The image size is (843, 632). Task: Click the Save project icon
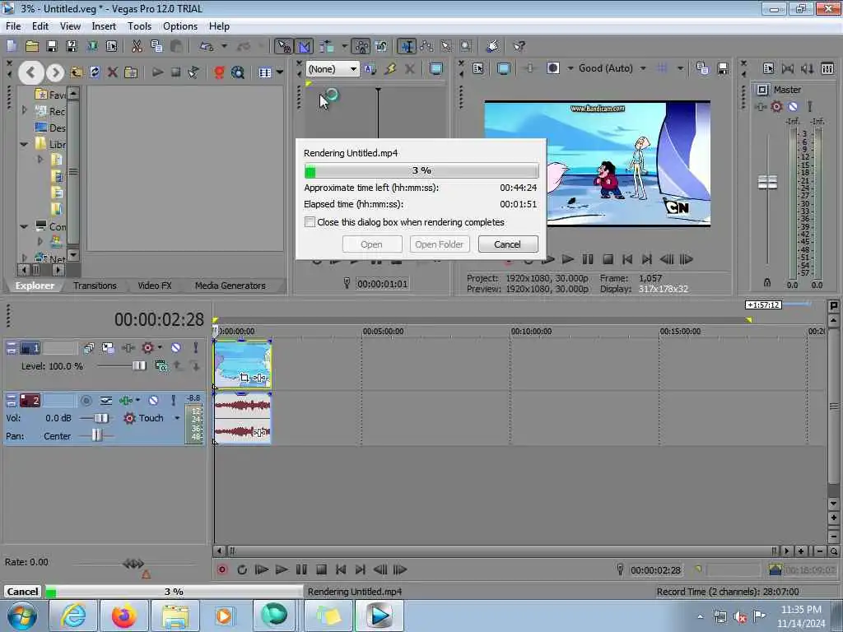pos(52,46)
